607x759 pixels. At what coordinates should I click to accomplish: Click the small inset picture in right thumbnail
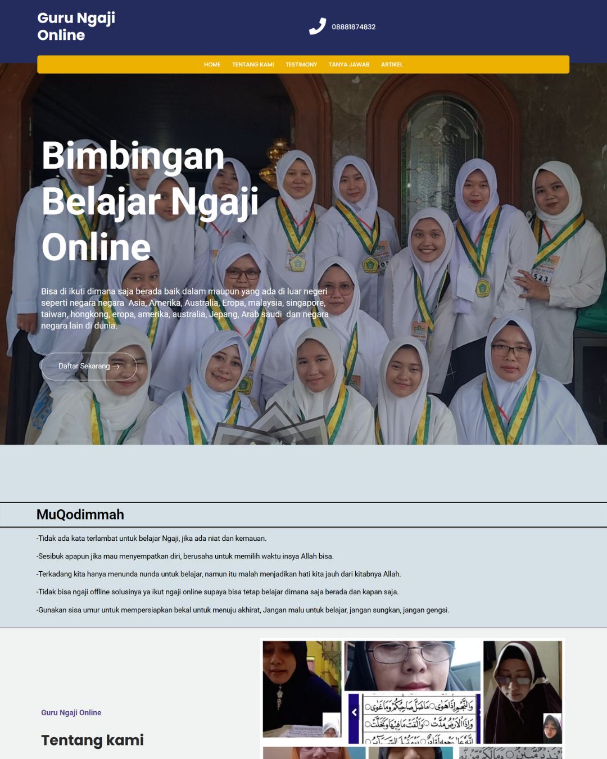coord(552,728)
